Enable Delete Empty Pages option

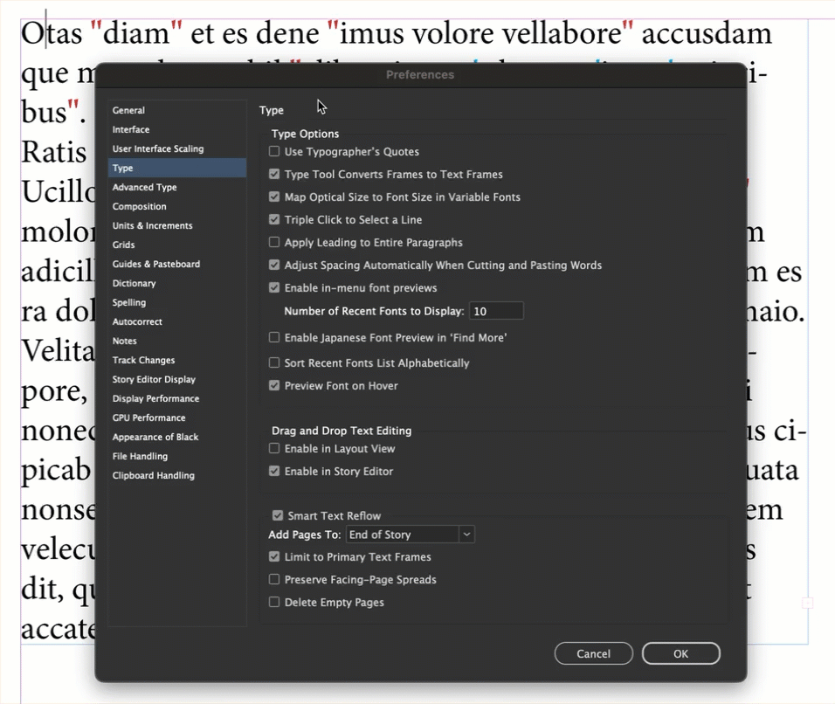274,603
